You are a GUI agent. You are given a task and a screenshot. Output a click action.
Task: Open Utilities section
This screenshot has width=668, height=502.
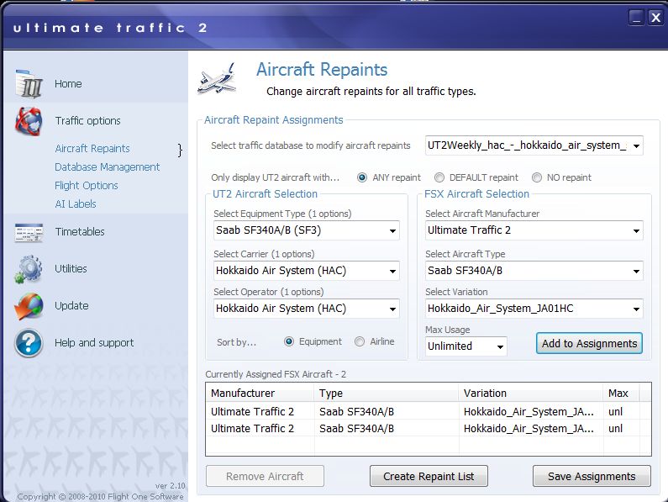click(x=71, y=269)
